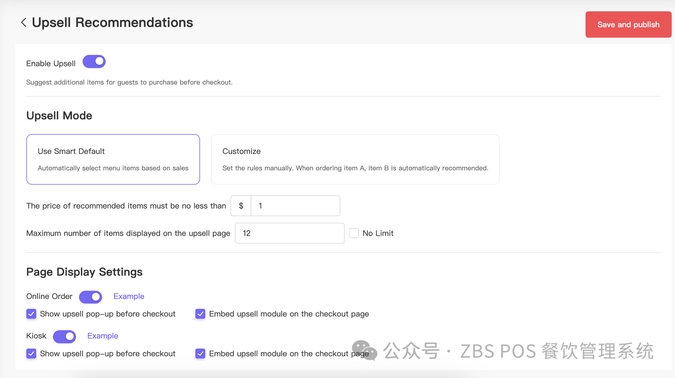Screen dimensions: 675x378
Task: Open the Online Order Example link
Action: [x=129, y=296]
